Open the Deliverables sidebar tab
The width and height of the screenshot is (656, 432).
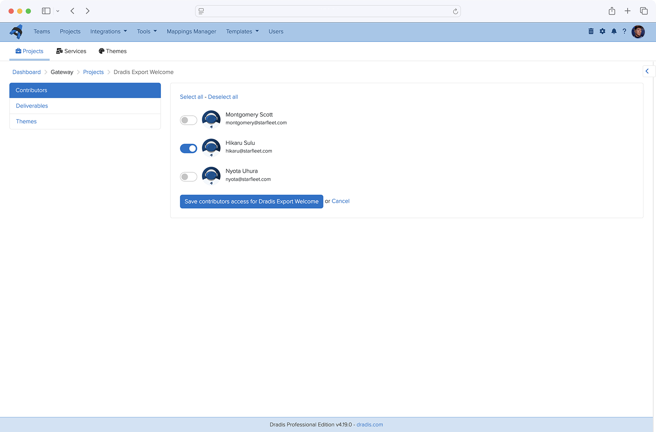coord(32,106)
